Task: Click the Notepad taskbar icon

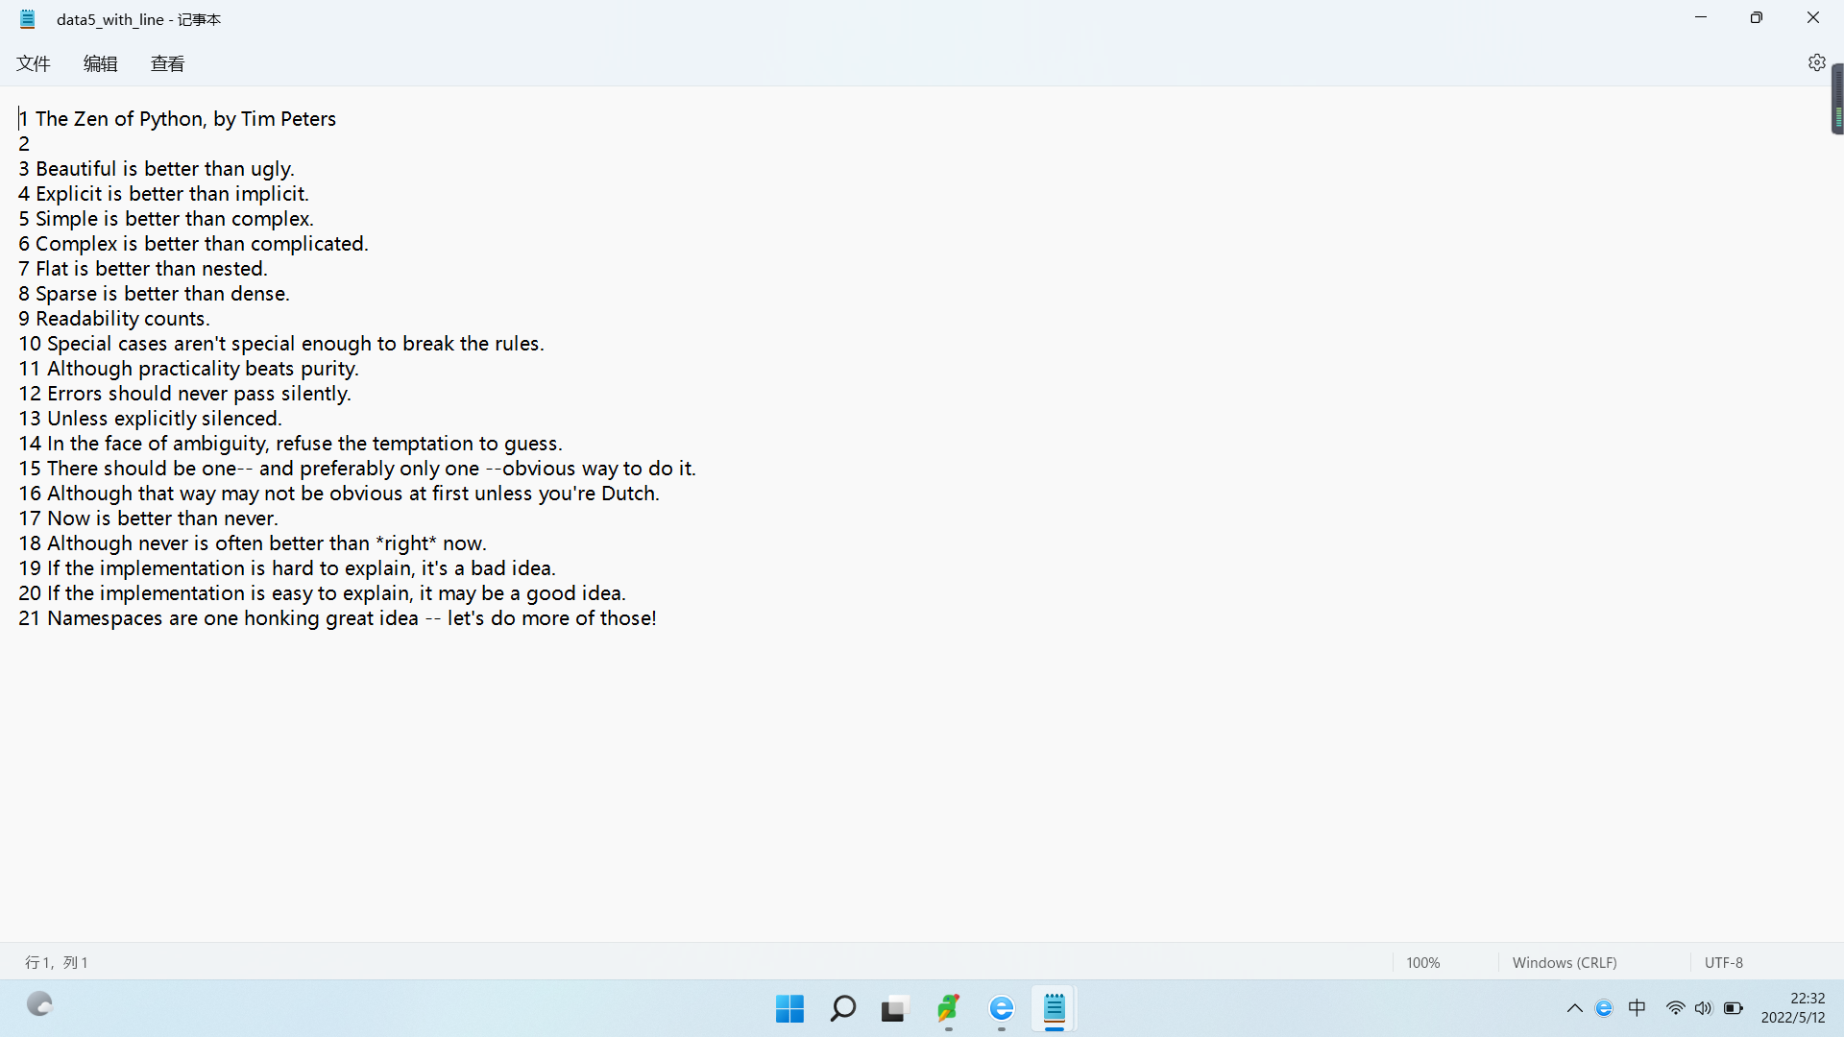Action: 1054,1008
